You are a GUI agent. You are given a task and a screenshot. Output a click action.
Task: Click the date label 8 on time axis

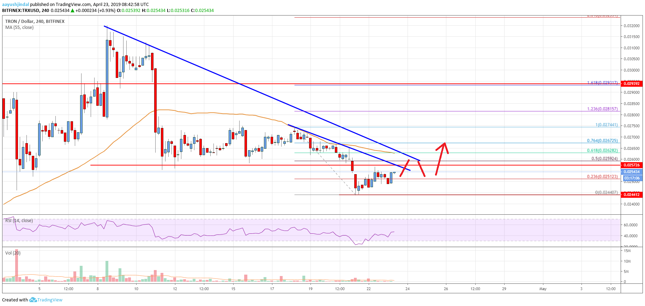pos(98,289)
